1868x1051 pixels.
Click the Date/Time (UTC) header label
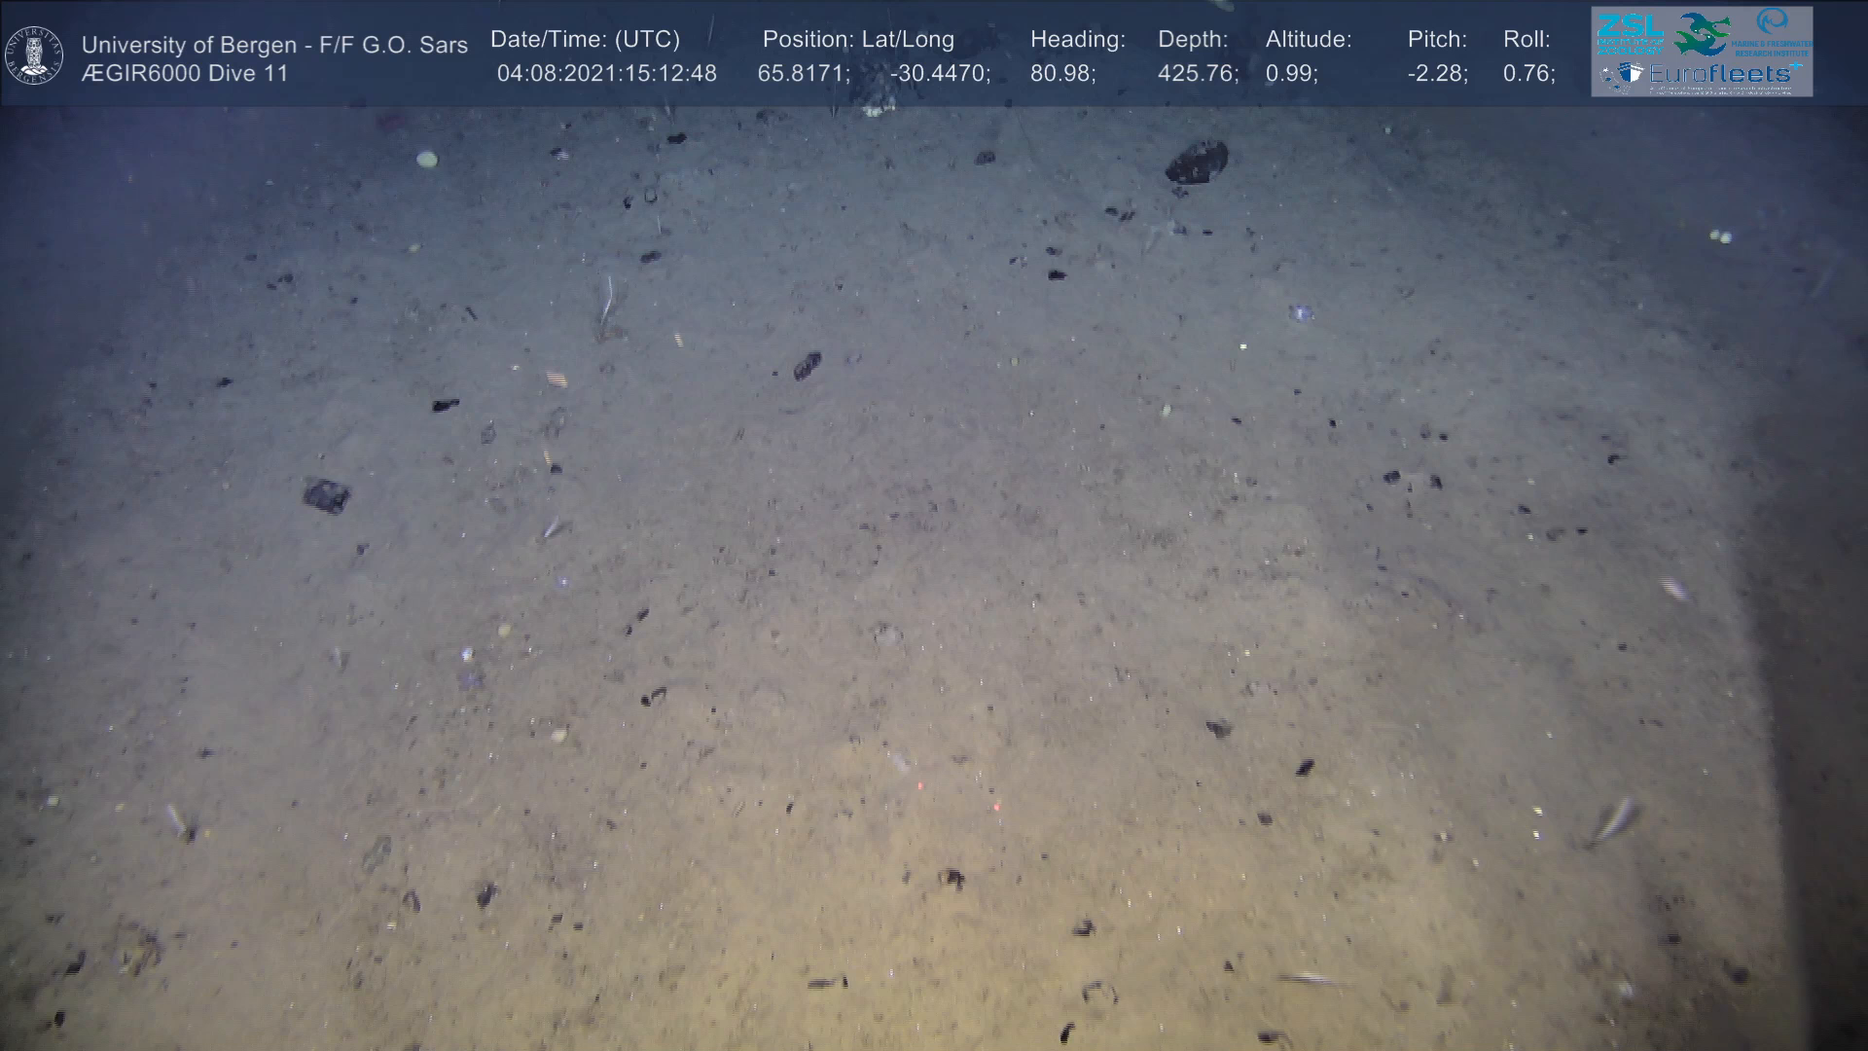click(585, 40)
